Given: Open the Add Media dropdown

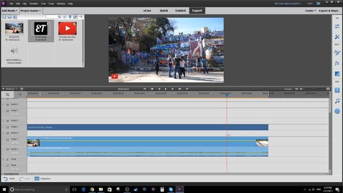Looking at the screenshot, I should click(x=10, y=11).
